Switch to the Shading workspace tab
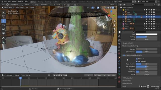The height and width of the screenshot is (90, 161). 74,2
